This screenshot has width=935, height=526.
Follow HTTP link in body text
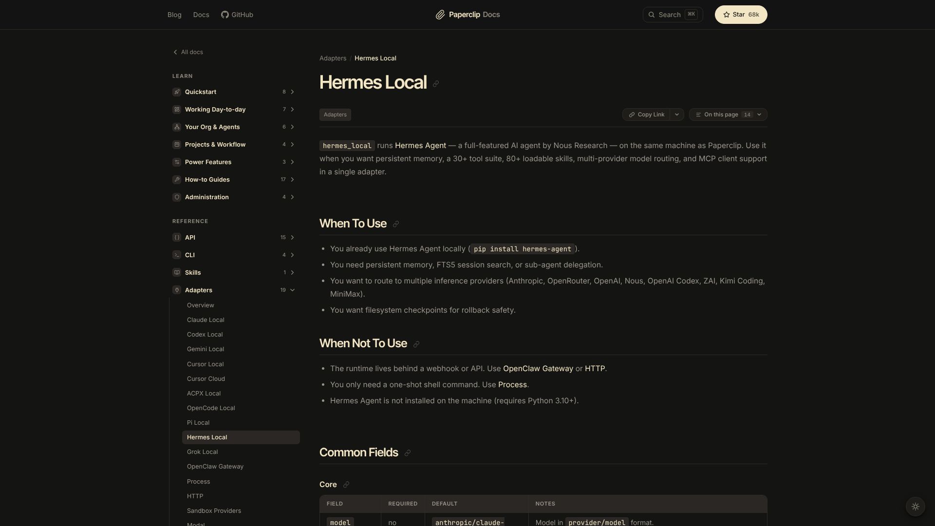[x=595, y=369]
